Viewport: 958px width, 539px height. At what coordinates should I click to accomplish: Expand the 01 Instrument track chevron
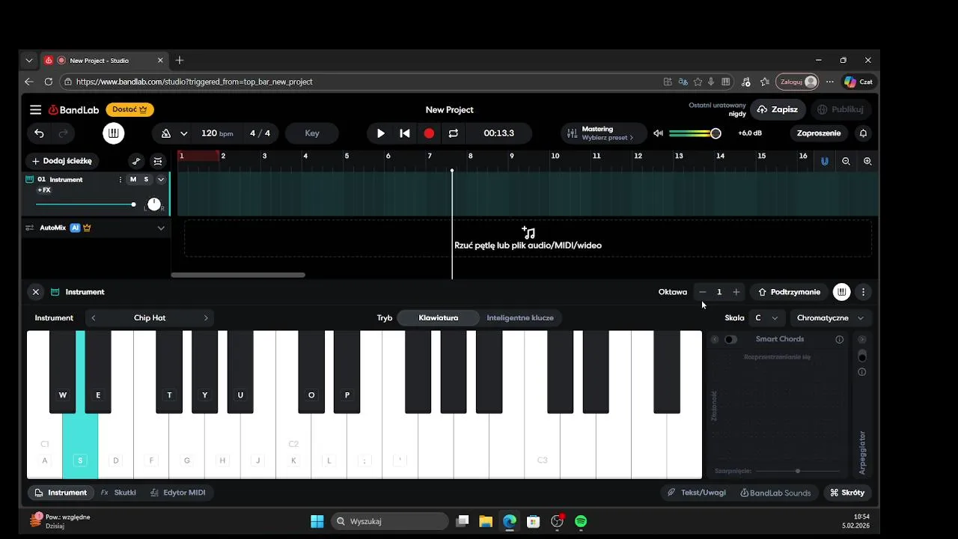[160, 180]
